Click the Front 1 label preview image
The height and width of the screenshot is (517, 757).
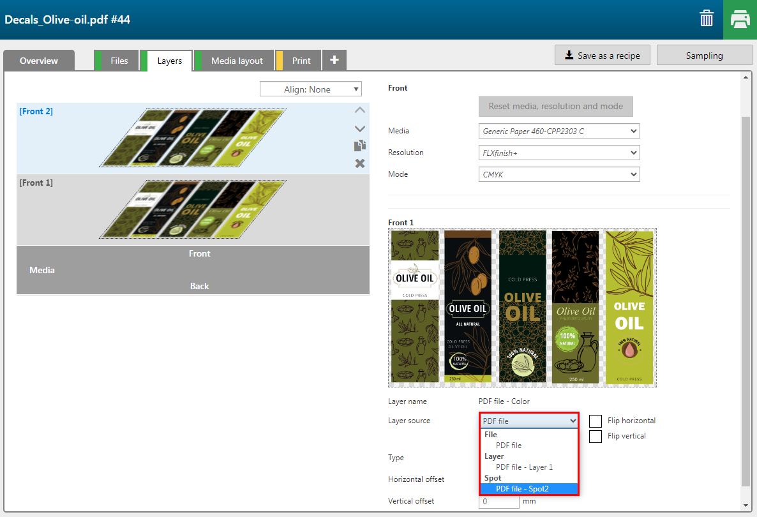pyautogui.click(x=522, y=308)
